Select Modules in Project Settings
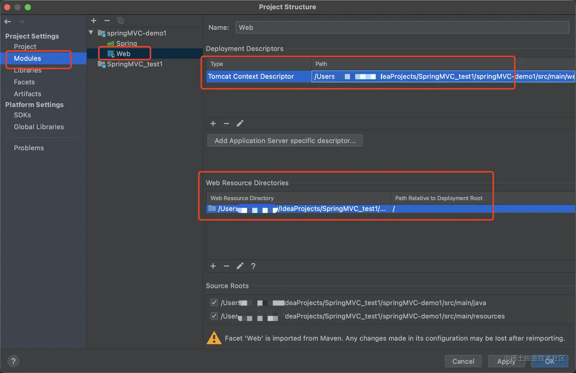This screenshot has width=576, height=373. click(27, 58)
